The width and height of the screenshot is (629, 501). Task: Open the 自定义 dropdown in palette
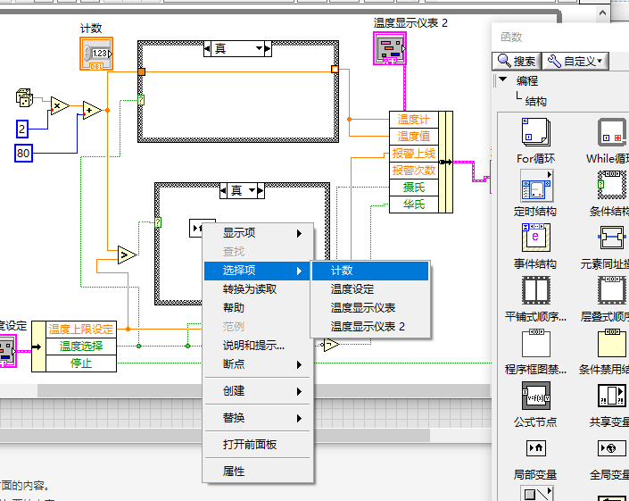[575, 61]
